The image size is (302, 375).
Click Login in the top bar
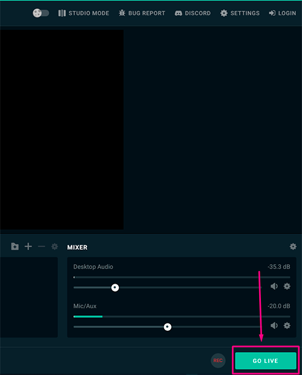tap(283, 13)
